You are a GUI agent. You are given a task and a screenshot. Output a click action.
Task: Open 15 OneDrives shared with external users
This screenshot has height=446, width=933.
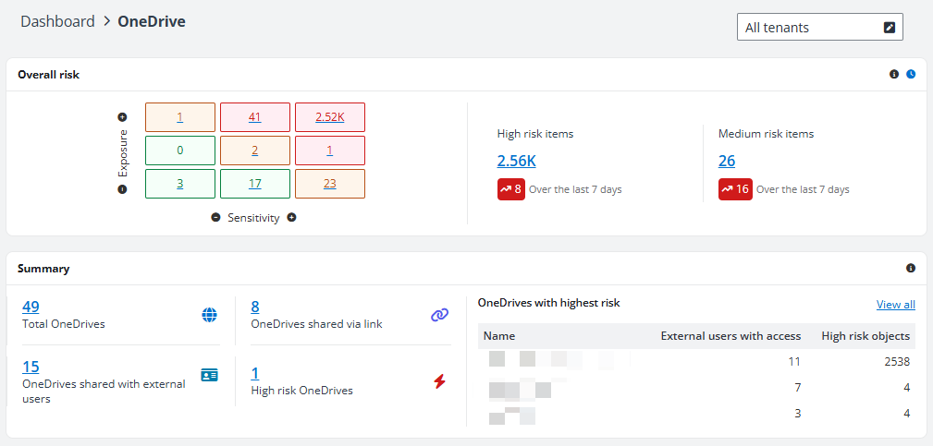point(31,367)
